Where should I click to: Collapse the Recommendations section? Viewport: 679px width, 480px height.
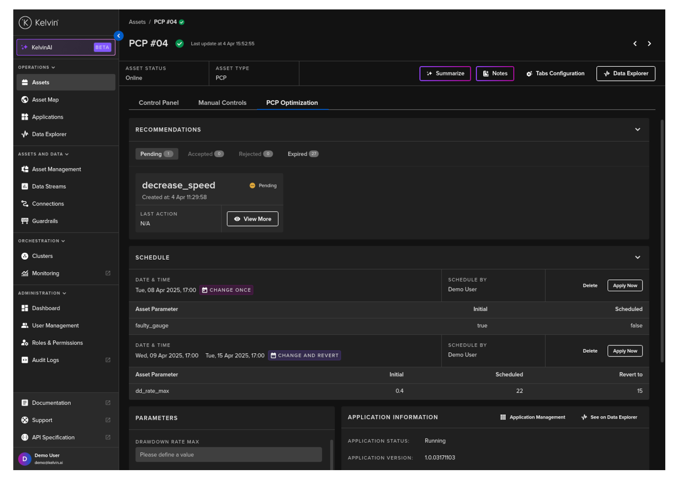pos(637,129)
